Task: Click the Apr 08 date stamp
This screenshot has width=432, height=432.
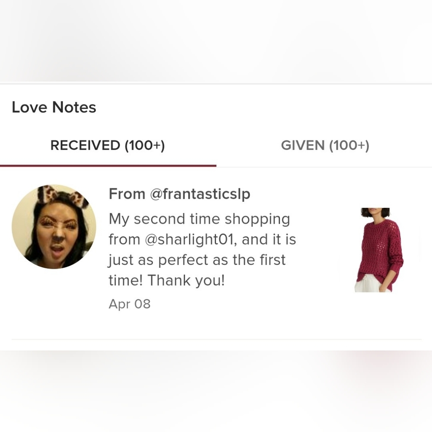Action: pos(130,304)
